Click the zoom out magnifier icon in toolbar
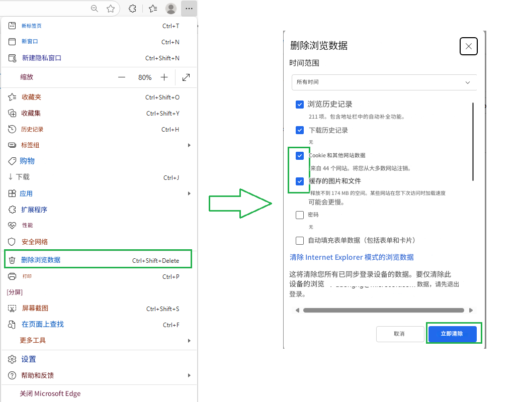518x402 pixels. [95, 9]
